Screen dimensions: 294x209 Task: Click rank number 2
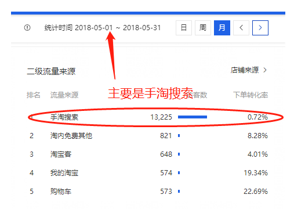31,136
